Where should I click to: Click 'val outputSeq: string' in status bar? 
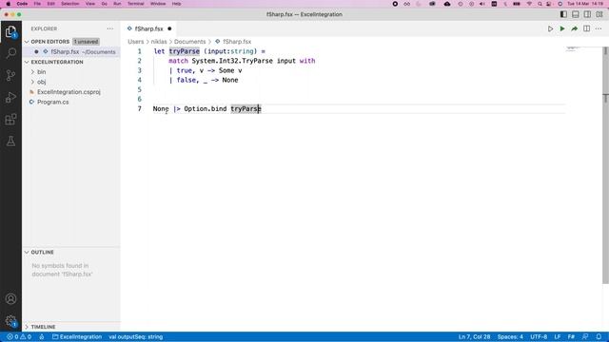(x=135, y=336)
